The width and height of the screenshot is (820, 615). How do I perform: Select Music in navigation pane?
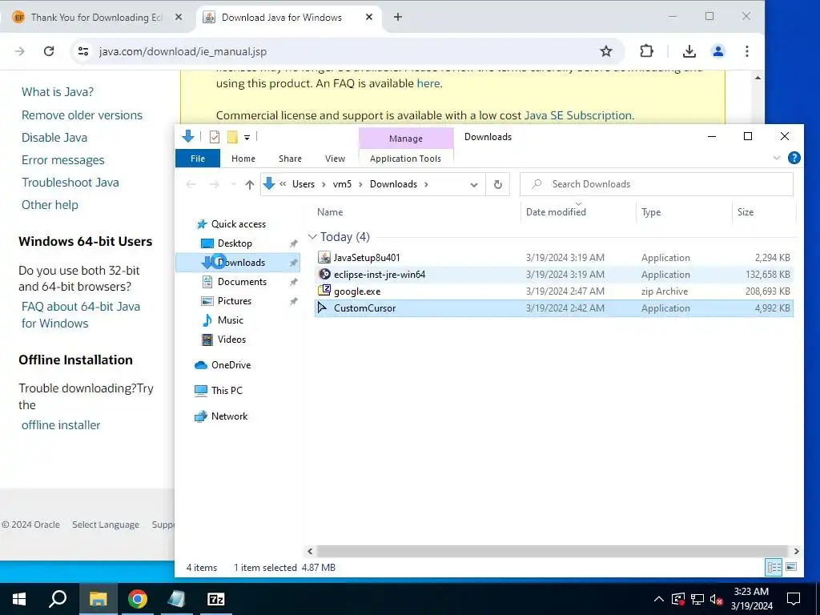coord(230,320)
